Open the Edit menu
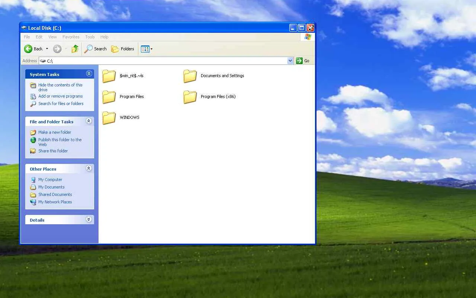This screenshot has height=298, width=476. click(x=39, y=37)
